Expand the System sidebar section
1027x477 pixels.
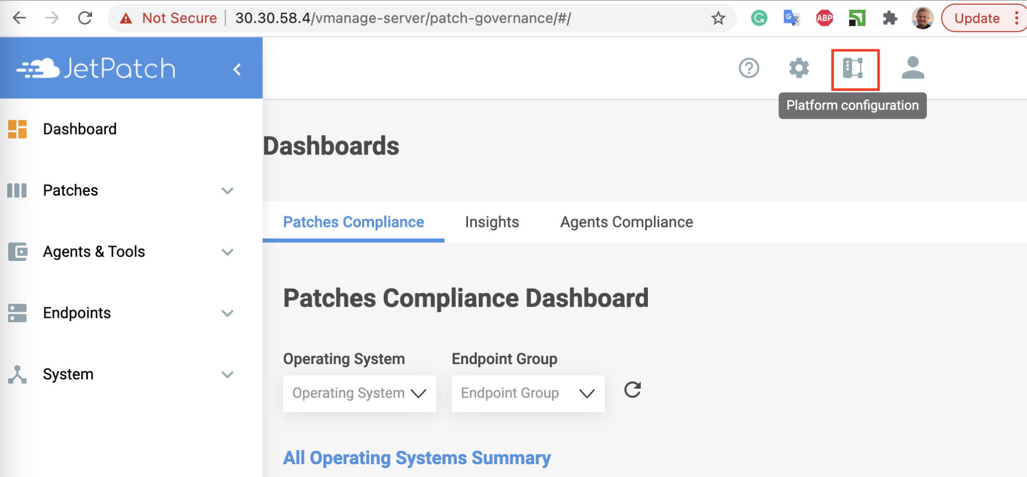click(227, 375)
